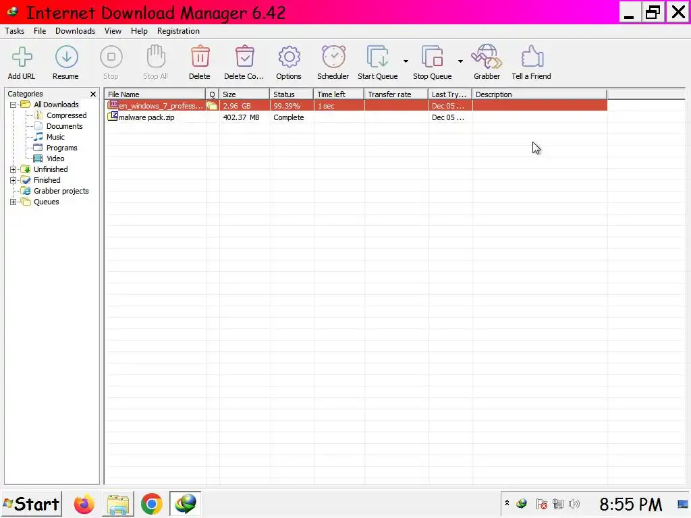Expand the Finished category node
Viewport: 691px width, 518px height.
[x=13, y=180]
